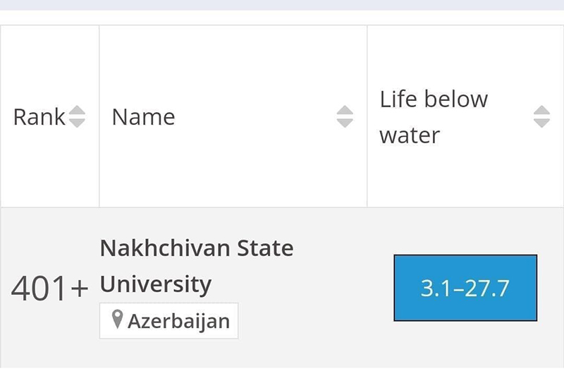Select the Nakhchivan State University table row

(x=282, y=288)
